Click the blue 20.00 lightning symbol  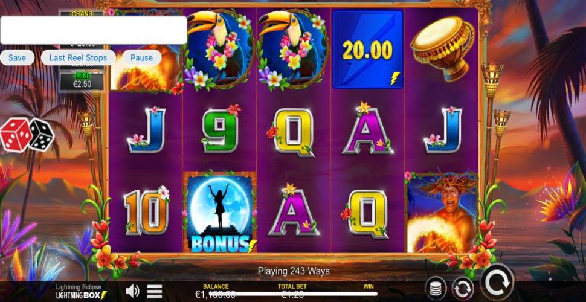[x=368, y=50]
